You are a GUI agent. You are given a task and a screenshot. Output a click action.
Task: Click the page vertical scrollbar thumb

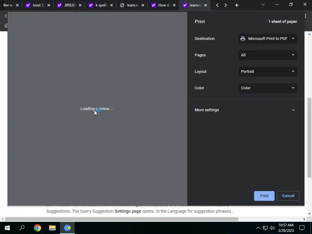[x=309, y=137]
